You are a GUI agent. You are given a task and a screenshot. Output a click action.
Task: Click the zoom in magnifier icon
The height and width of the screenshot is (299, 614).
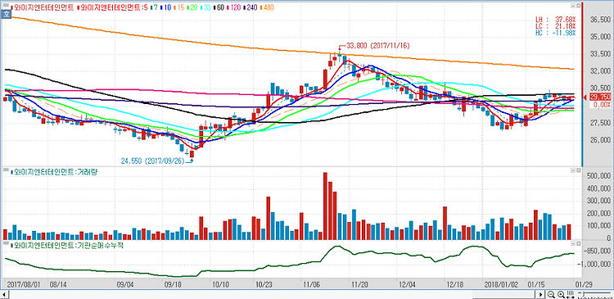561,294
